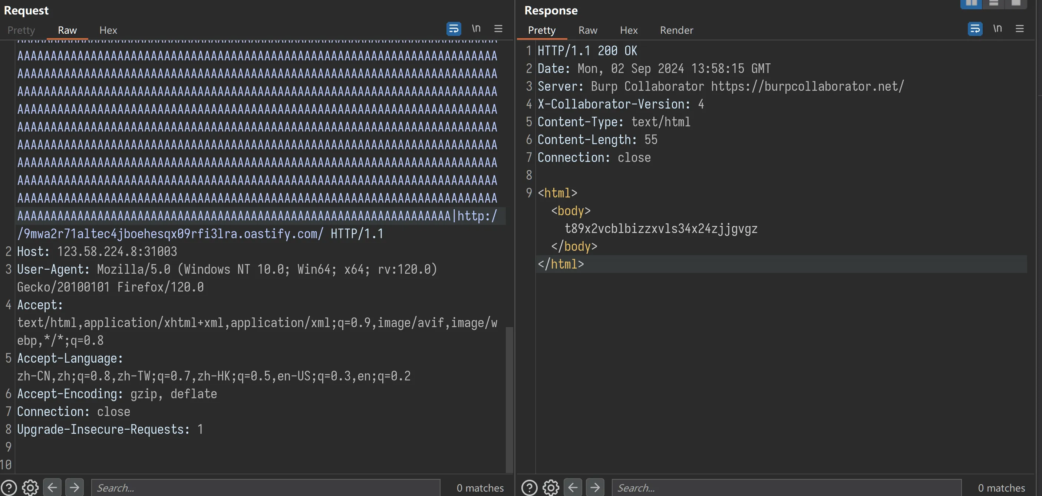Focus the Request search field
Viewport: 1042px width, 496px height.
(x=266, y=487)
